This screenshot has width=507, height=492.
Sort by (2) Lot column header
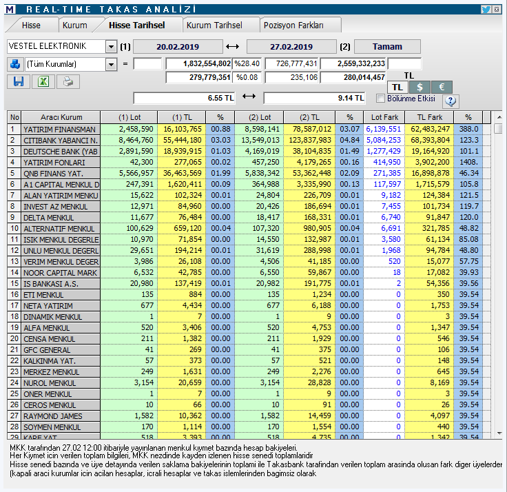click(260, 117)
